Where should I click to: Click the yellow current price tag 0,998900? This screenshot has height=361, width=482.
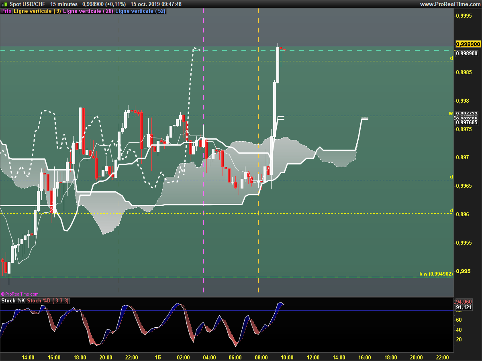(468, 44)
